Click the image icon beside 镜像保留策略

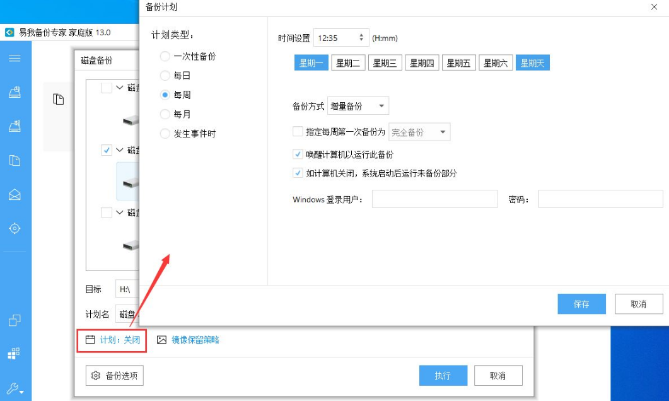pyautogui.click(x=161, y=340)
